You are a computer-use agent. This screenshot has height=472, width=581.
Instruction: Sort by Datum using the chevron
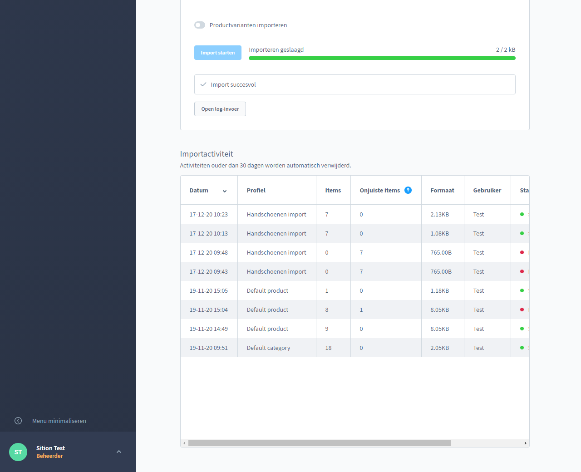tap(225, 191)
